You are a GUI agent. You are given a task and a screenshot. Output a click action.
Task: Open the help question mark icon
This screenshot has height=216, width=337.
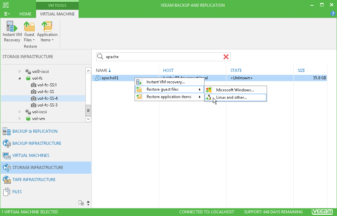pos(333,13)
